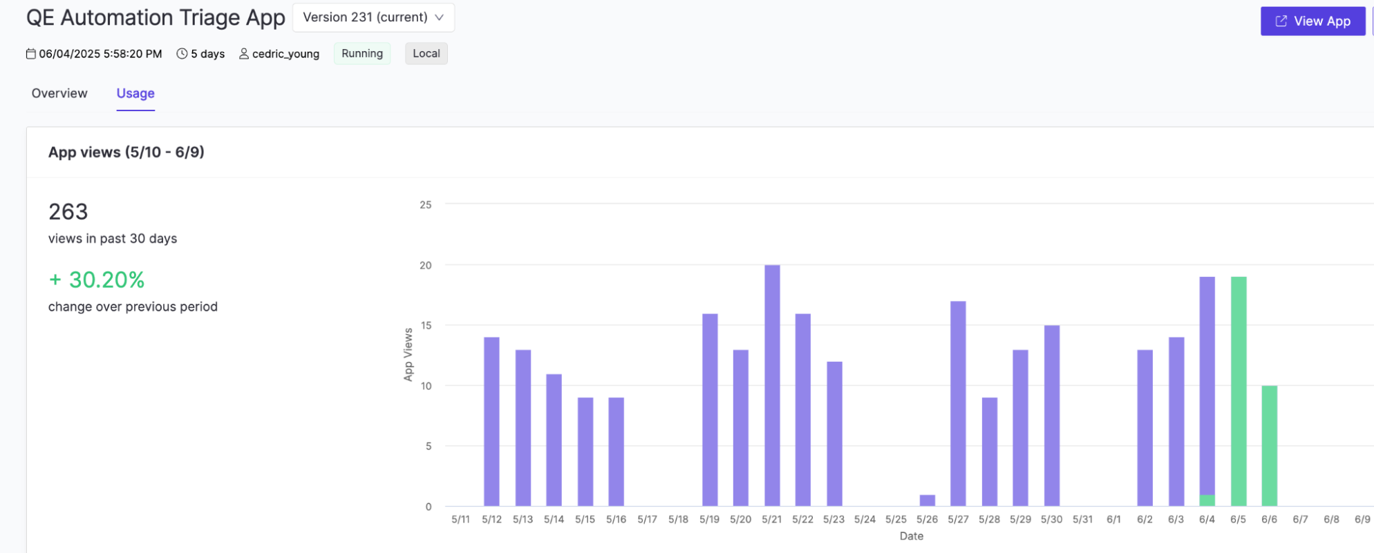
Task: Click the + 30.20% change value
Action: (x=97, y=280)
